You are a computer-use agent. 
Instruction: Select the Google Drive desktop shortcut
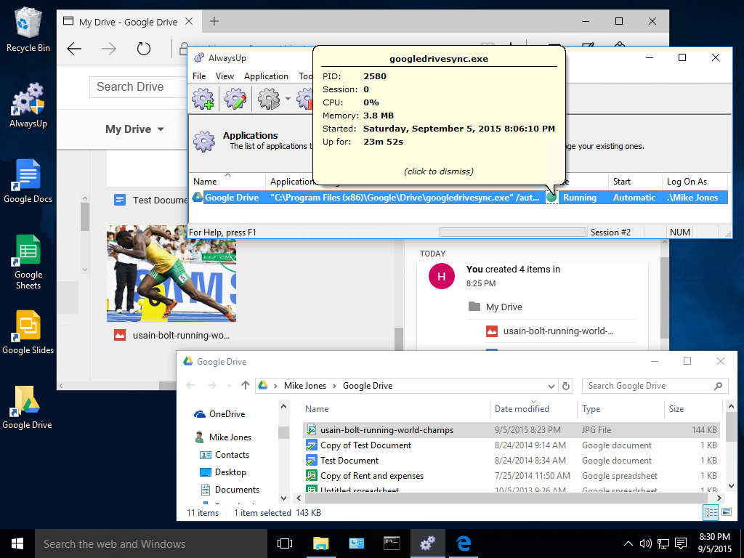tap(27, 408)
